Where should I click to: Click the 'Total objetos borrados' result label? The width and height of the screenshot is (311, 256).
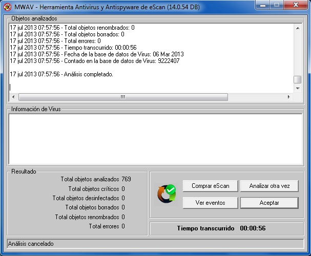pyautogui.click(x=92, y=207)
